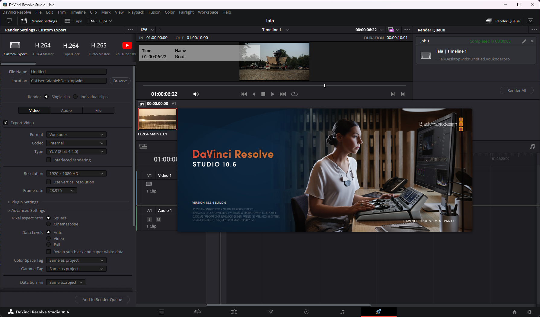Toggle loop playback in viewer
This screenshot has width=540, height=317.
tap(294, 94)
